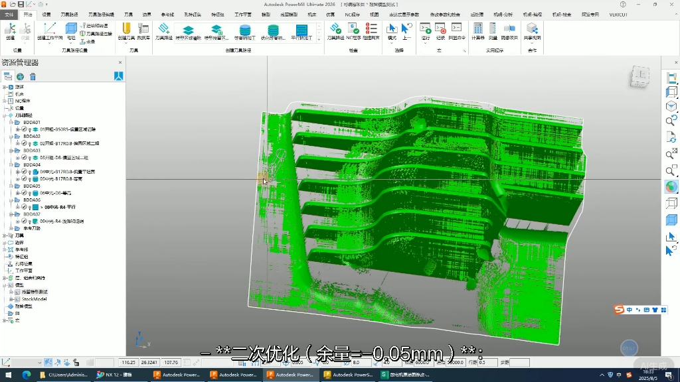Toggle lightbulb for 05中光-B17R0.8 toolpath
This screenshot has height=382, width=680.
tap(30, 179)
